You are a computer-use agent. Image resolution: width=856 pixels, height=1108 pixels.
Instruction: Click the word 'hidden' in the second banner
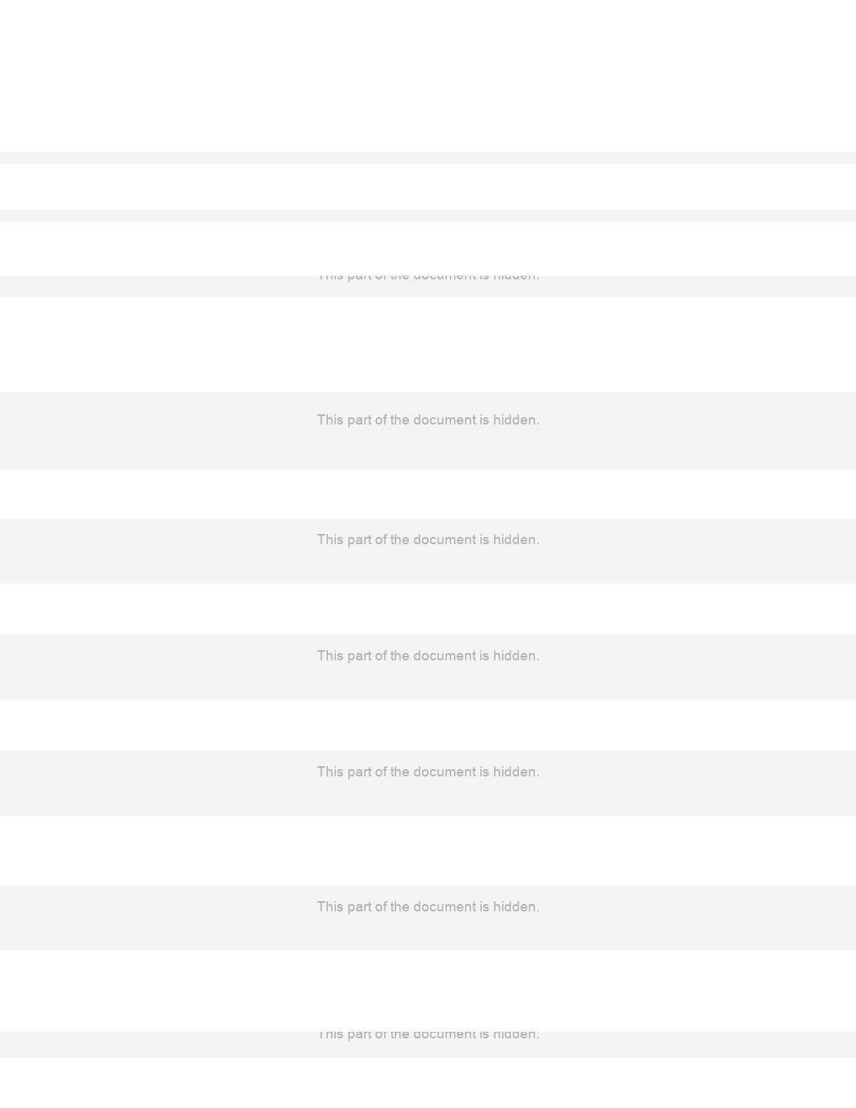516,420
